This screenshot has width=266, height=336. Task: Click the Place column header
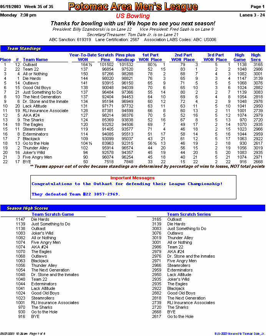click(5, 60)
